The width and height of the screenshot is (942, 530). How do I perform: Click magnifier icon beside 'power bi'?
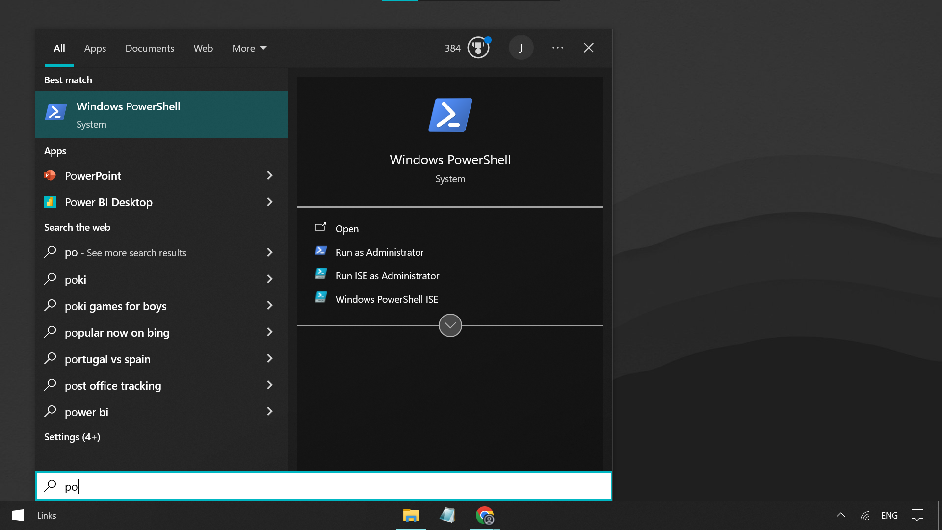[50, 411]
